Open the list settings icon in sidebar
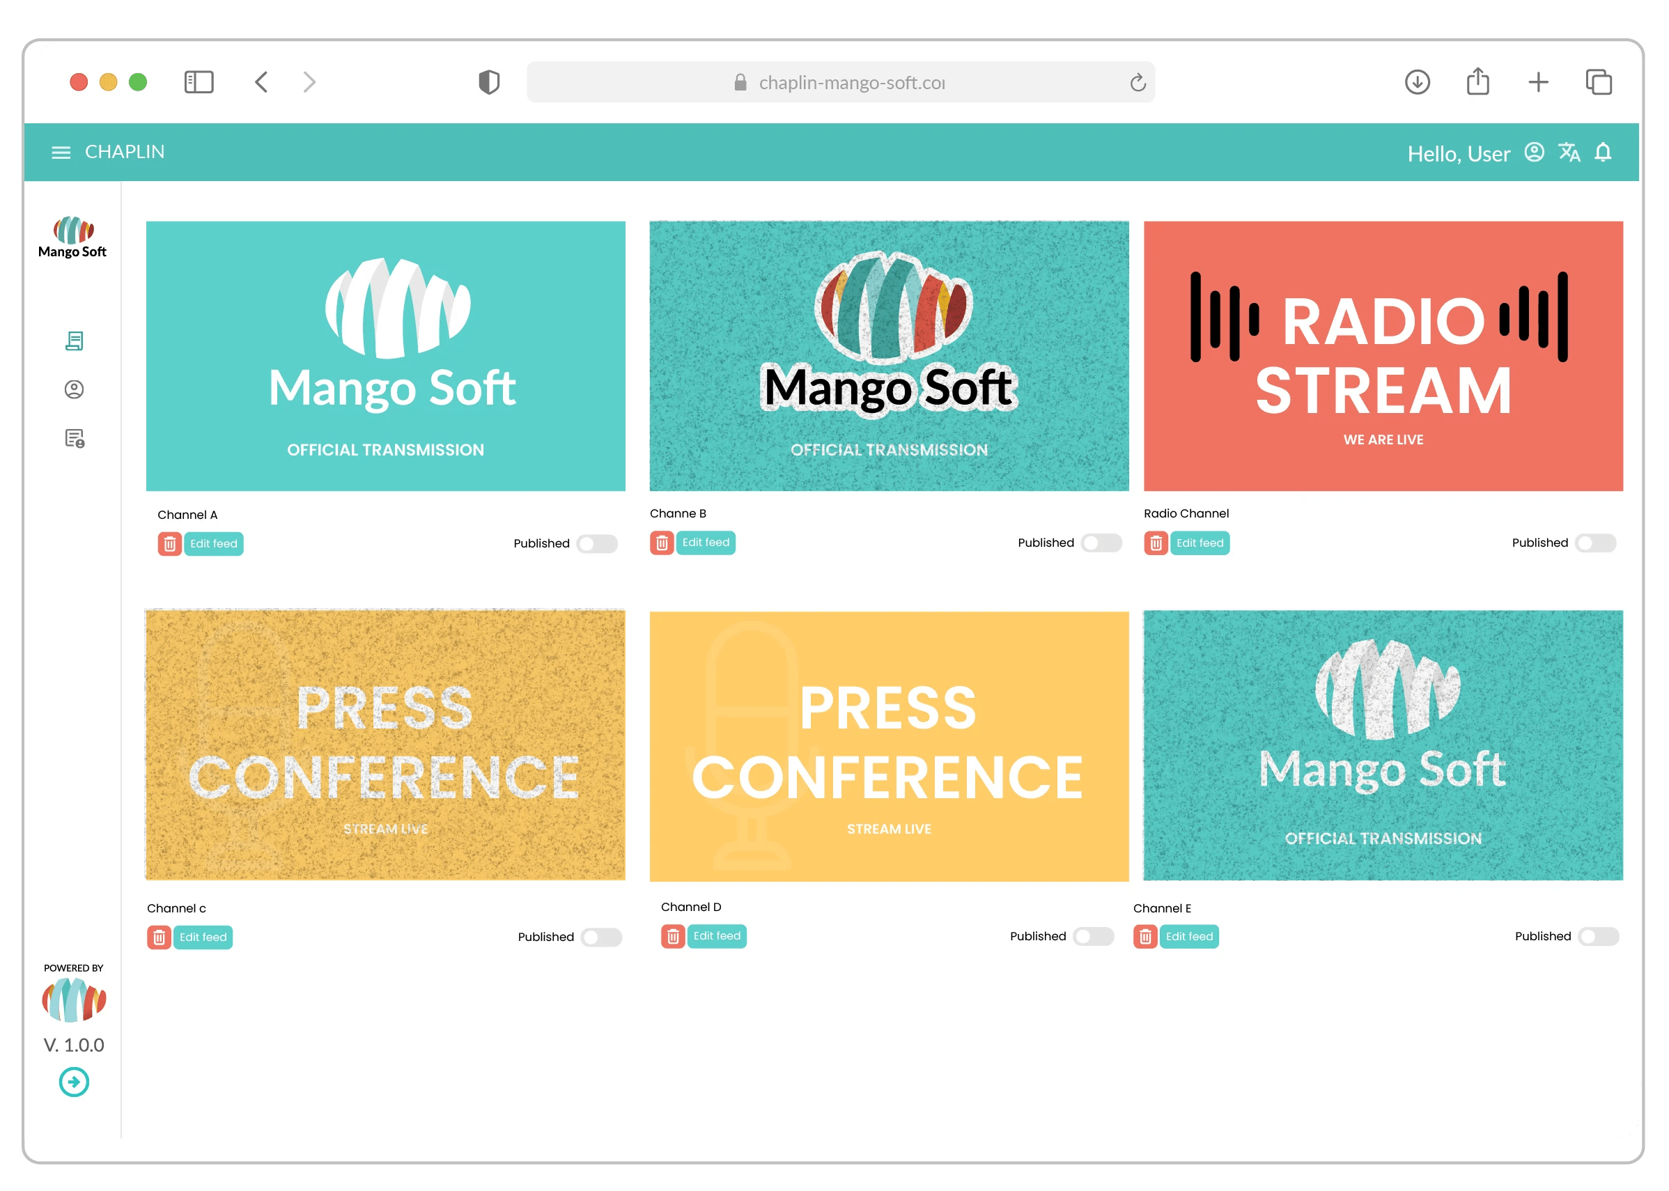The height and width of the screenshot is (1191, 1669). pyautogui.click(x=74, y=439)
